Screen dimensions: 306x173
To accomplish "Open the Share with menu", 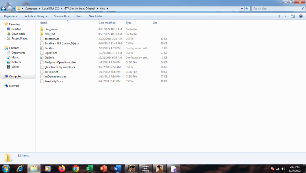I will tap(62, 16).
